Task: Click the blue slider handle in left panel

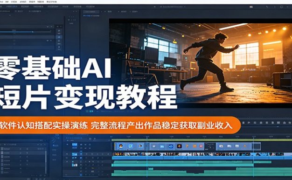Action: 33,32
